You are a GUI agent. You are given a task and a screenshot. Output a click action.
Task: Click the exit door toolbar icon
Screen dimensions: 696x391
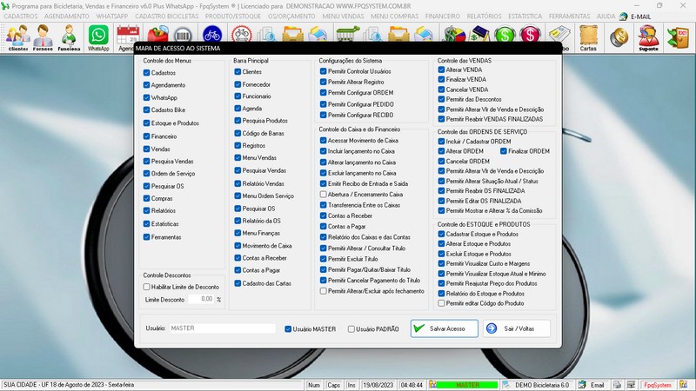[679, 38]
